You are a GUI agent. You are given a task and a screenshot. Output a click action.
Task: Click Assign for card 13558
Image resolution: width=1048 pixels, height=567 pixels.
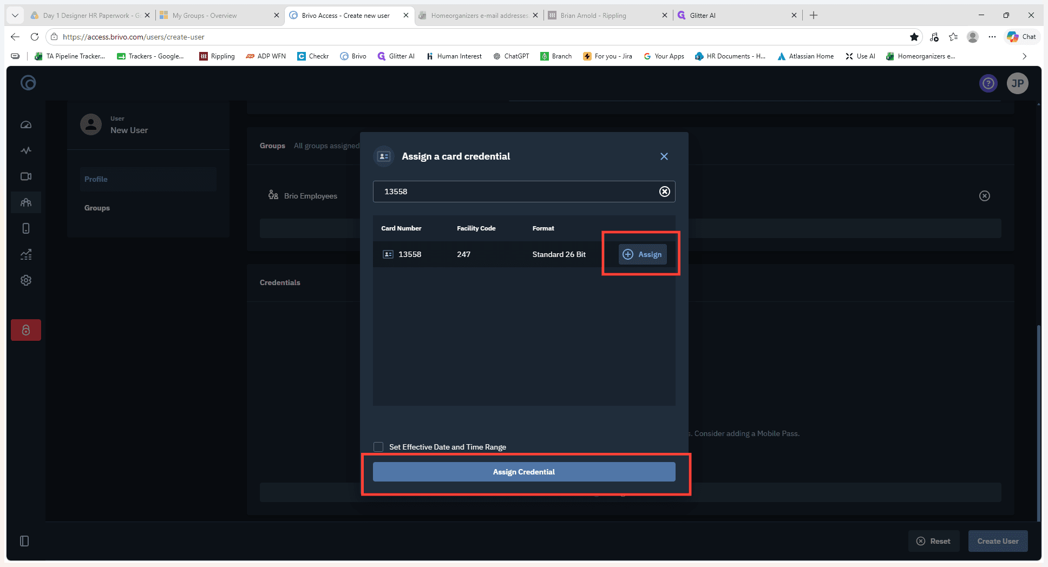643,254
